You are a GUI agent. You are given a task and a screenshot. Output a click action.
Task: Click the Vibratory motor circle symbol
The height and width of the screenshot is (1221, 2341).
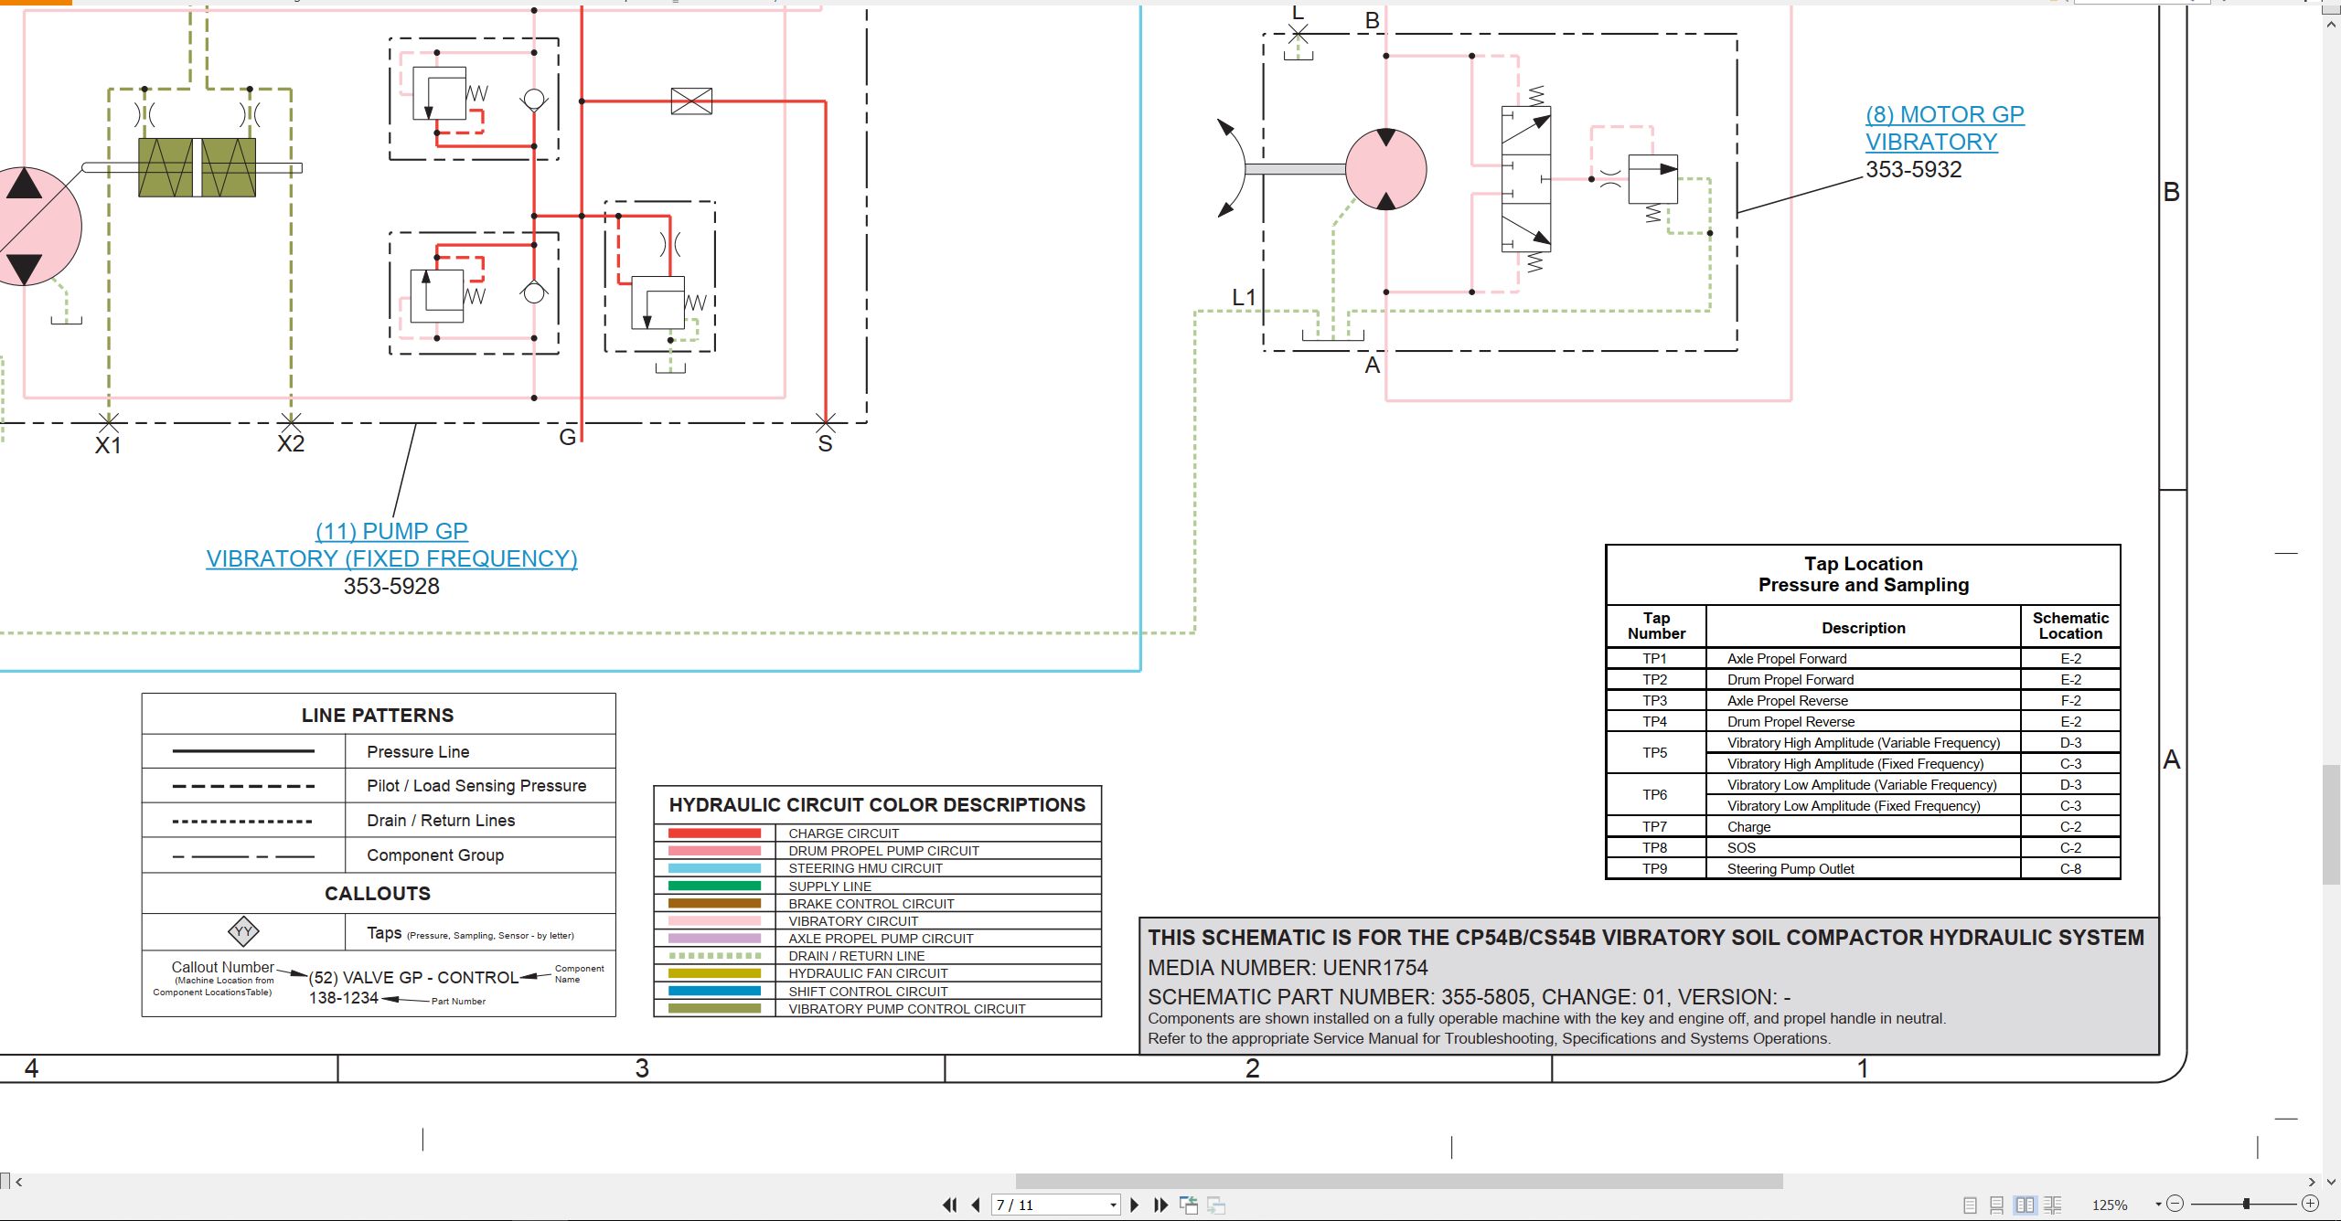1385,169
